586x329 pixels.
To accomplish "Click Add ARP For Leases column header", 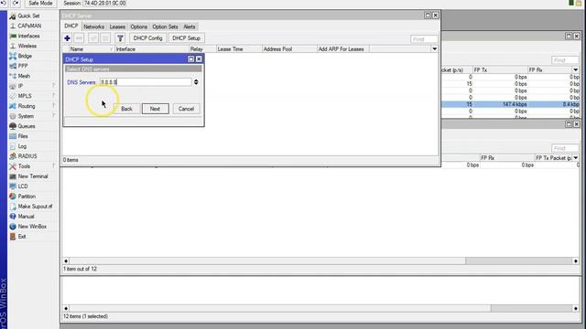I will [x=342, y=49].
